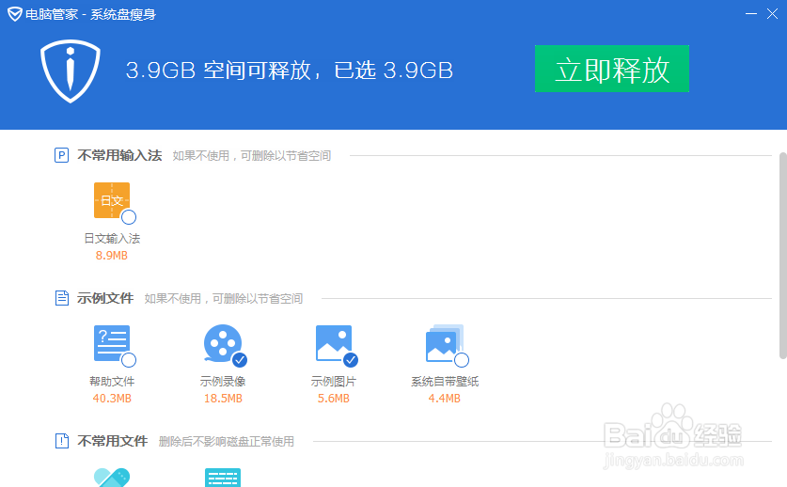The width and height of the screenshot is (787, 487).
Task: Click the 4.4MB size text
Action: pyautogui.click(x=444, y=398)
